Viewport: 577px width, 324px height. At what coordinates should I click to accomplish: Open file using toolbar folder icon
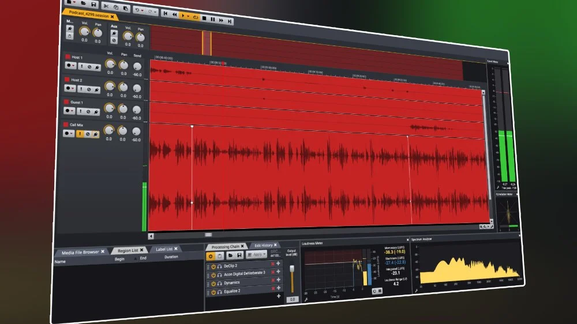[84, 3]
